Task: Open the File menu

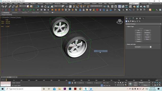Action: pyautogui.click(x=2, y=4)
